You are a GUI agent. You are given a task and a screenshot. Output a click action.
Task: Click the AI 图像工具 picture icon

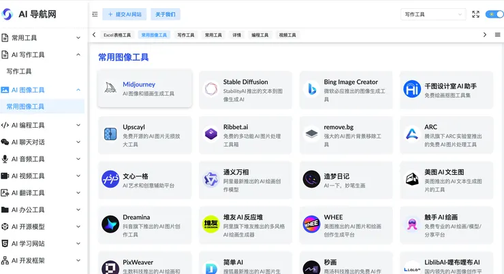point(5,90)
